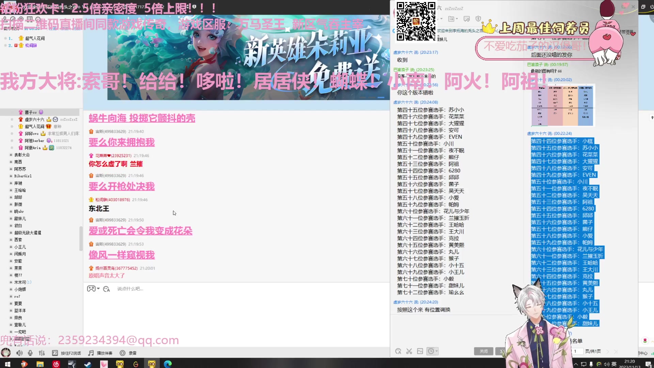Click the system tray volume icon
654x368 pixels.
click(x=606, y=364)
